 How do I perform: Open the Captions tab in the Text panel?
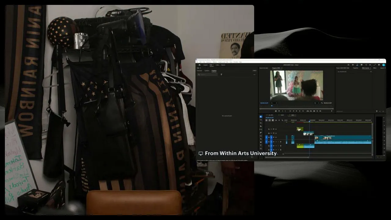pos(207,71)
